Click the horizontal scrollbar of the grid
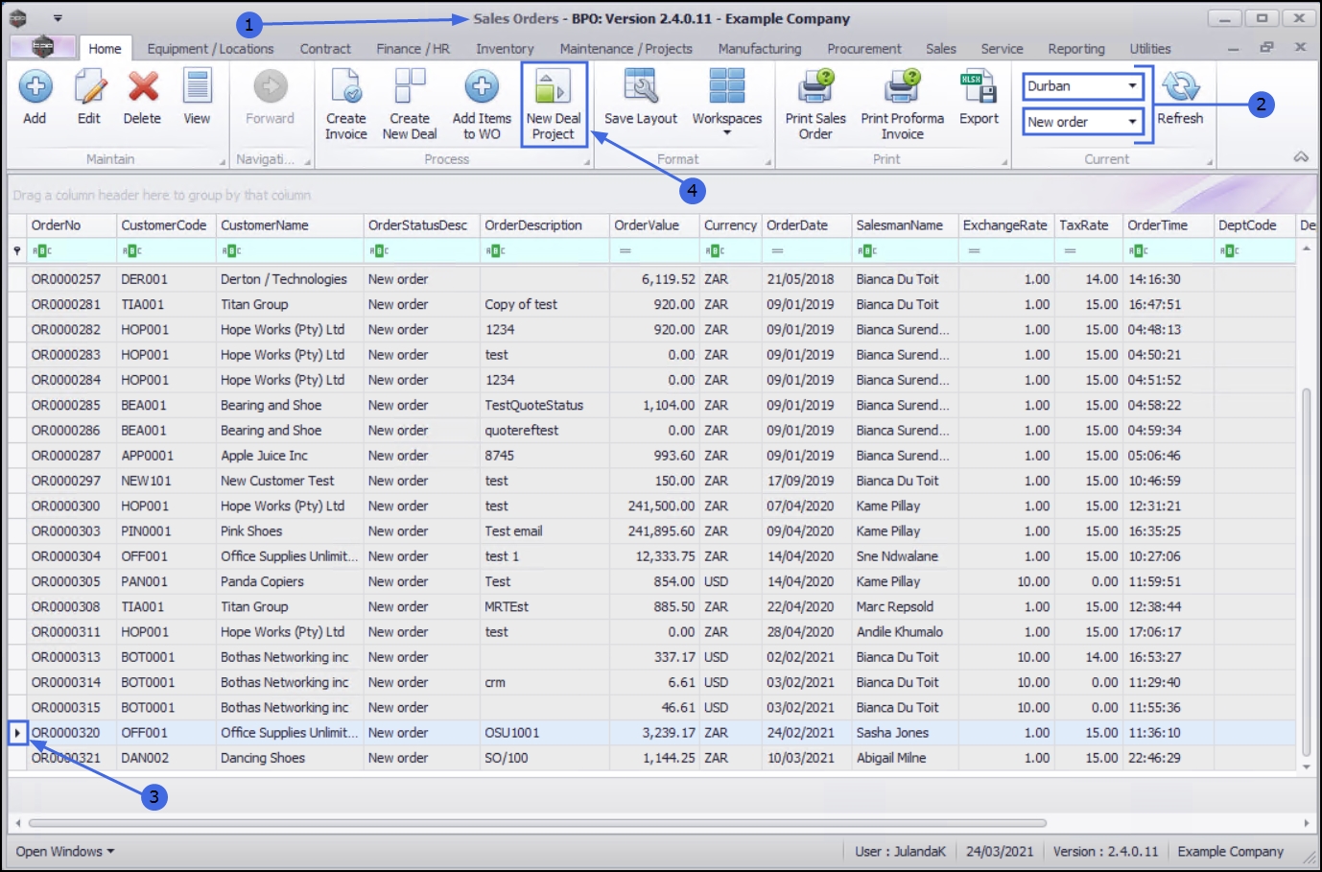The width and height of the screenshot is (1322, 872). pyautogui.click(x=537, y=823)
